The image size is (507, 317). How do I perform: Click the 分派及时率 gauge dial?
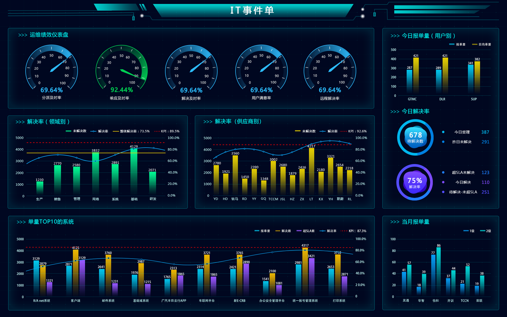pos(51,70)
